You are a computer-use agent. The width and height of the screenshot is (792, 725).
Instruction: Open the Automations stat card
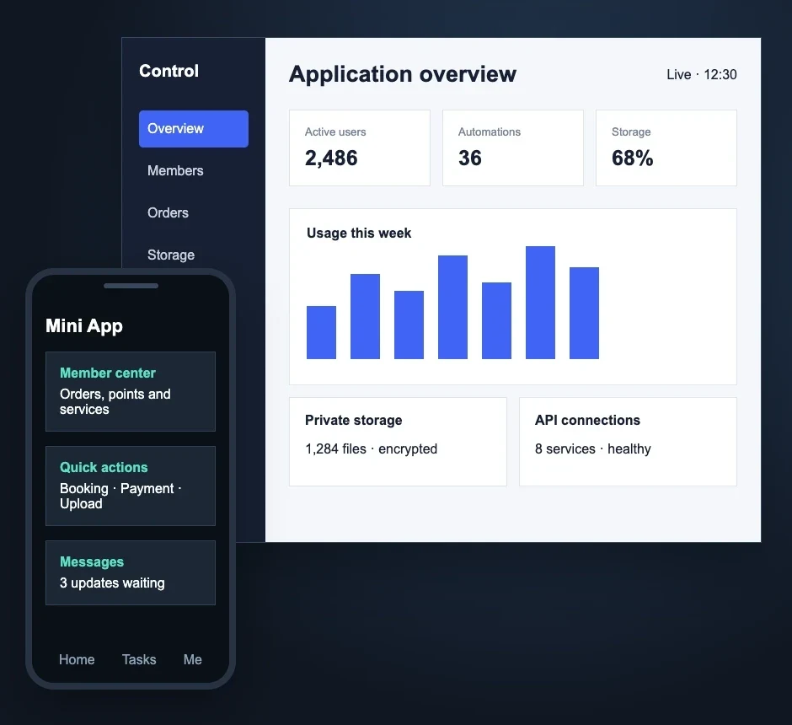coord(512,148)
